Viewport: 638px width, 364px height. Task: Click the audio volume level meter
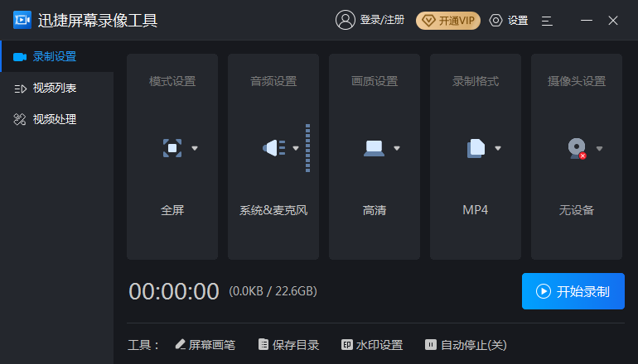click(x=307, y=149)
